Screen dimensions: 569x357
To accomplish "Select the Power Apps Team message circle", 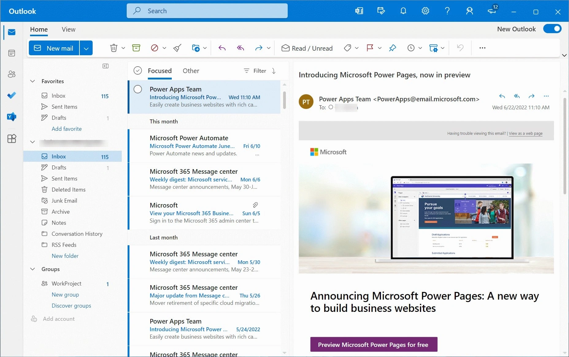I will [x=138, y=89].
